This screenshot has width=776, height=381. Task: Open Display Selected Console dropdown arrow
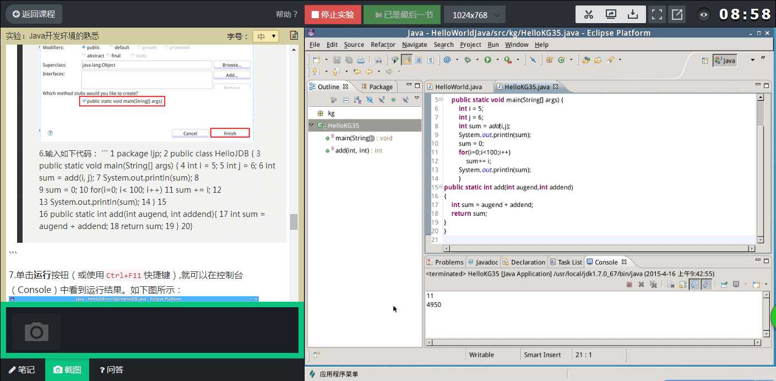[x=746, y=285]
